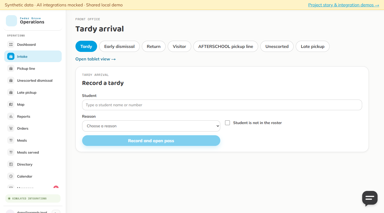384x213 pixels.
Task: Click the 'Tardy arrival' page title
Action: click(100, 29)
